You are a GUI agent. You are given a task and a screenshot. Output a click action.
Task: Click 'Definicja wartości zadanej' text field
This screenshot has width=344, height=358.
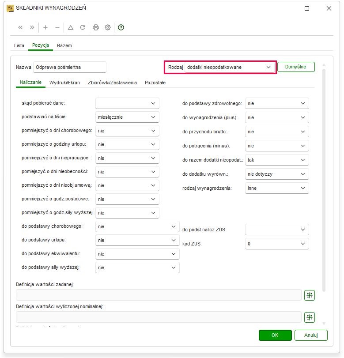coord(159,295)
